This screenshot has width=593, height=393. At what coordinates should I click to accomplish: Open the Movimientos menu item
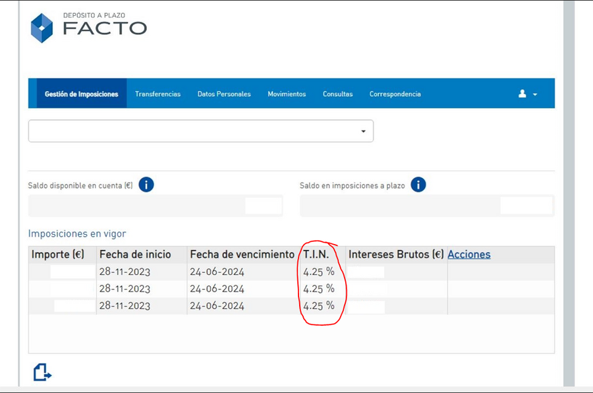[287, 94]
